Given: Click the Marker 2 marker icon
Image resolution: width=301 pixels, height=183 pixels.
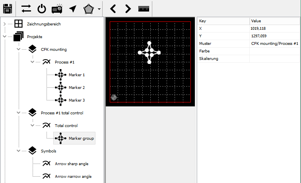Looking at the screenshot, I should [x=61, y=87].
